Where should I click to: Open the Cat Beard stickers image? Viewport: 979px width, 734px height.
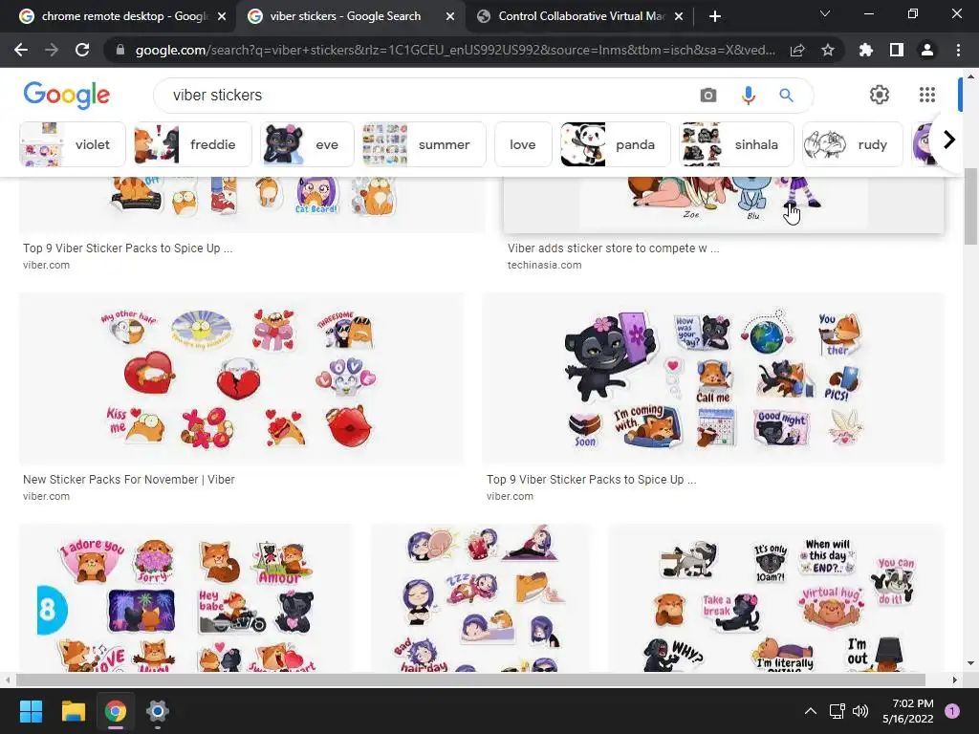tap(252, 205)
